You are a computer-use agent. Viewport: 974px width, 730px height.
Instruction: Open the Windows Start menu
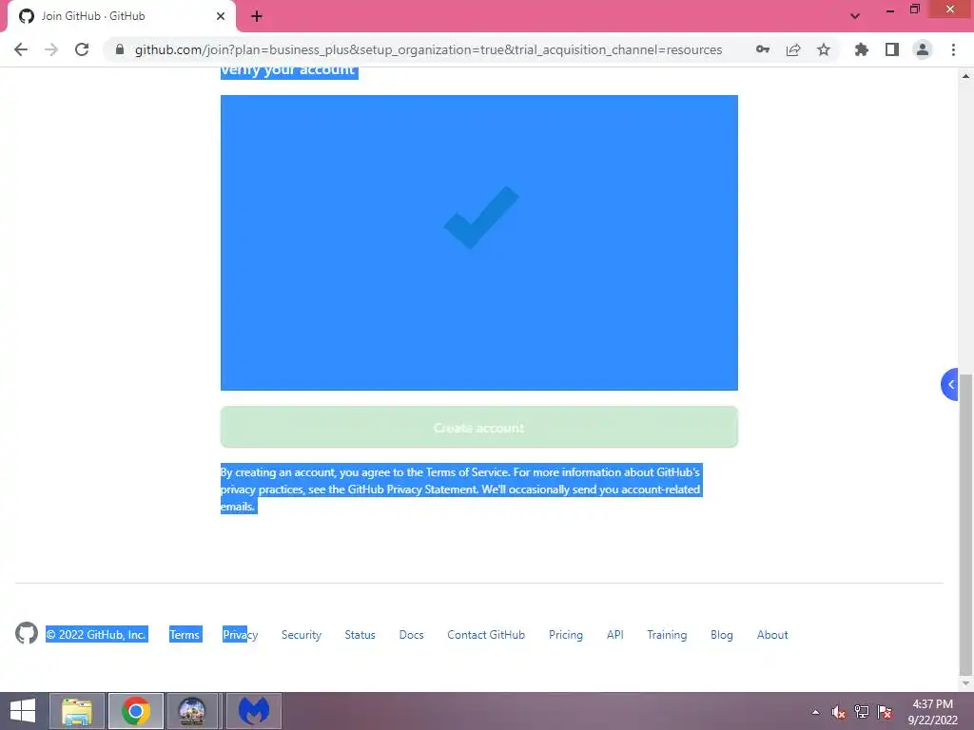coord(23,711)
